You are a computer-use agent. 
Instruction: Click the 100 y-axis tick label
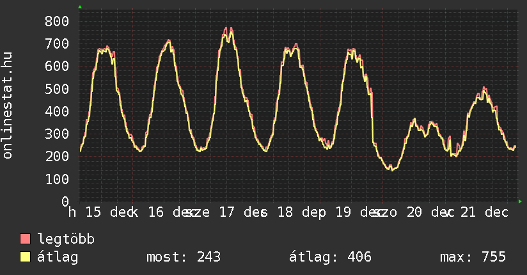[x=56, y=179]
